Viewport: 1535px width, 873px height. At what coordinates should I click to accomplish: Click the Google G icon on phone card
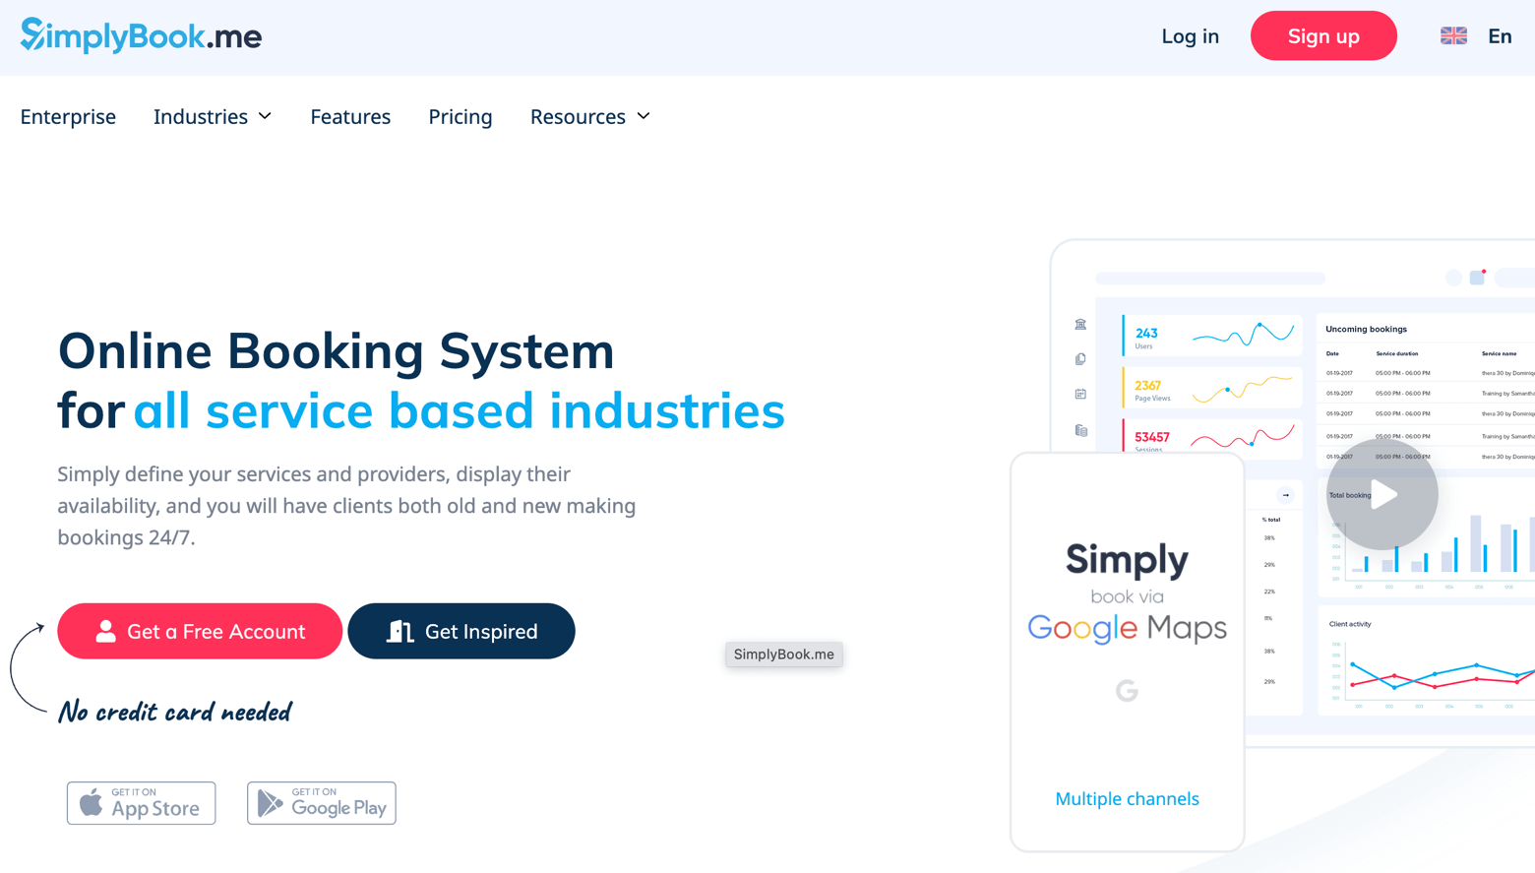click(1127, 691)
